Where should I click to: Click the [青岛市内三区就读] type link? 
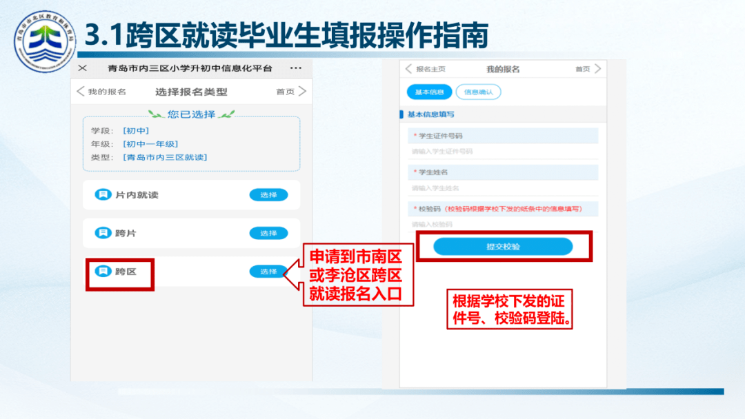[165, 157]
